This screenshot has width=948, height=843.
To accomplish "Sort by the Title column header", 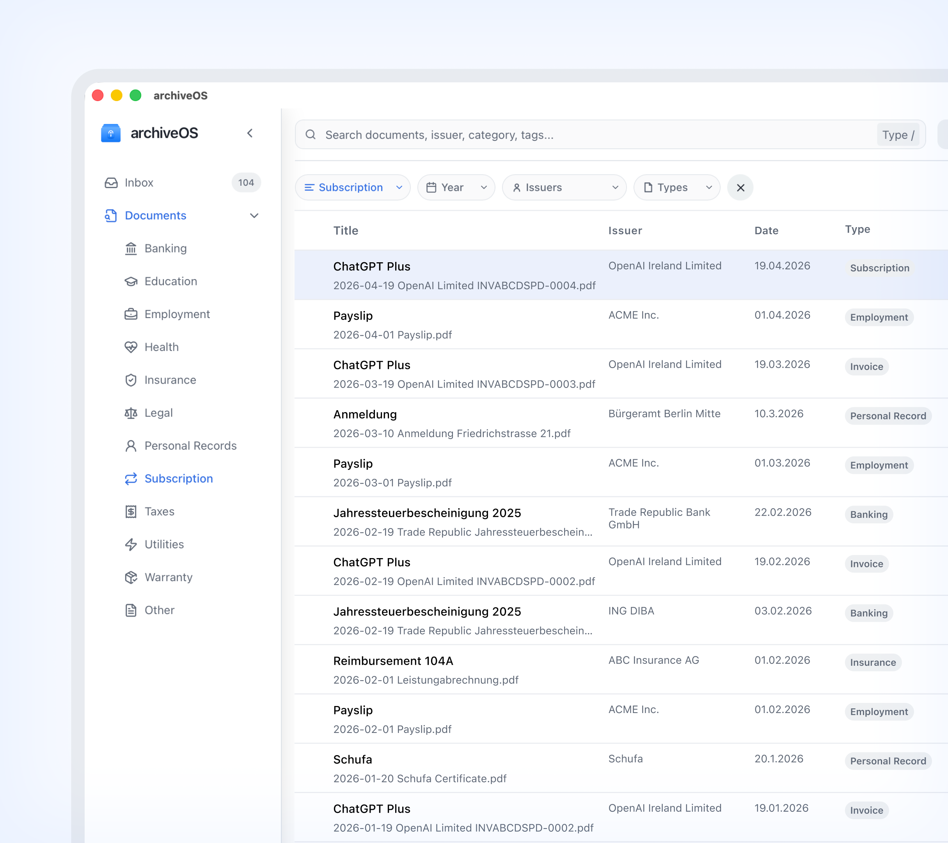I will point(346,231).
